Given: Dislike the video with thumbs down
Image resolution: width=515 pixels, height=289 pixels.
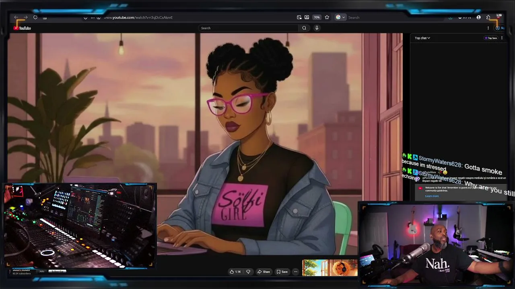Looking at the screenshot, I should [x=248, y=272].
